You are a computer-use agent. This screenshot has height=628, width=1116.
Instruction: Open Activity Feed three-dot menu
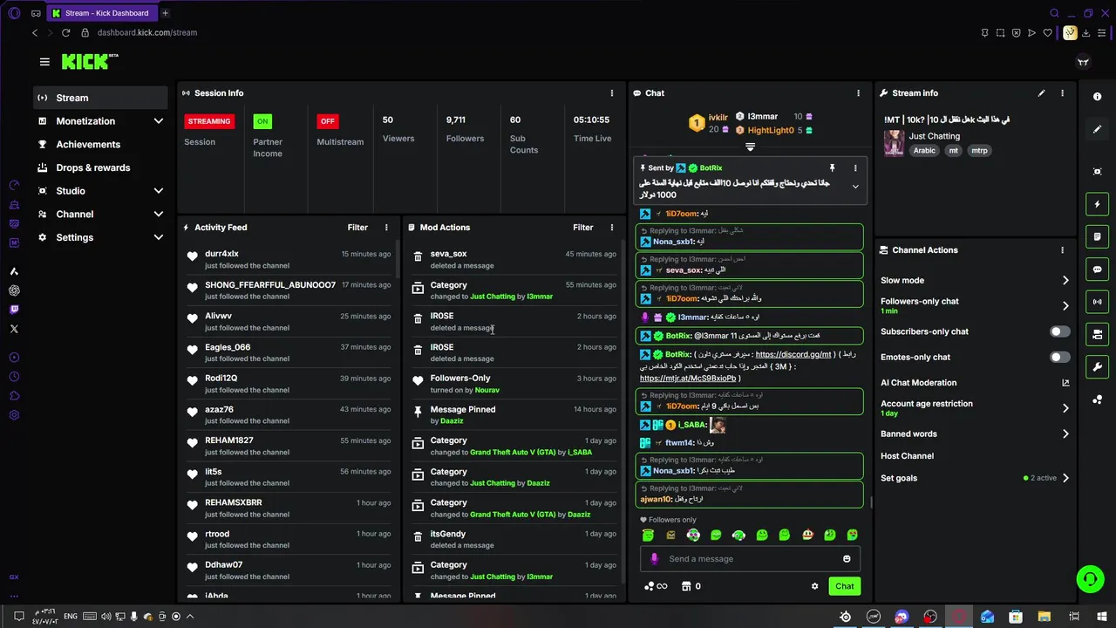pos(386,228)
